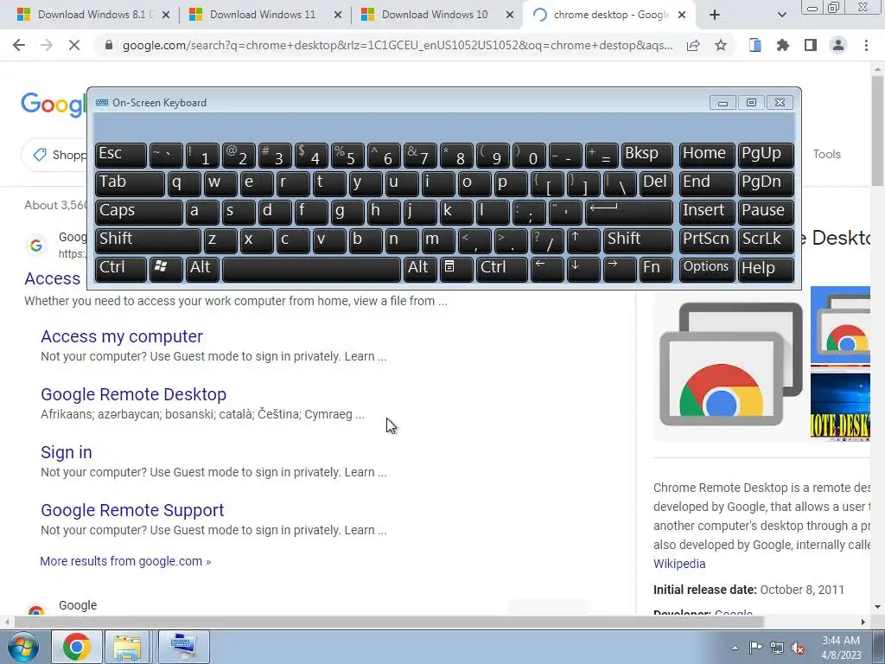Viewport: 885px width, 664px height.
Task: Toggle the right Ctrl key
Action: [x=502, y=269]
